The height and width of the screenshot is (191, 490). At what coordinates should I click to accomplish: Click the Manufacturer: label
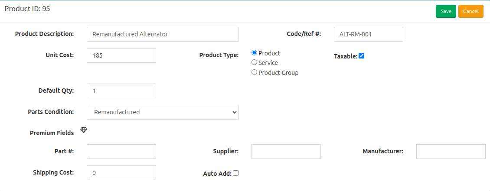[383, 151]
